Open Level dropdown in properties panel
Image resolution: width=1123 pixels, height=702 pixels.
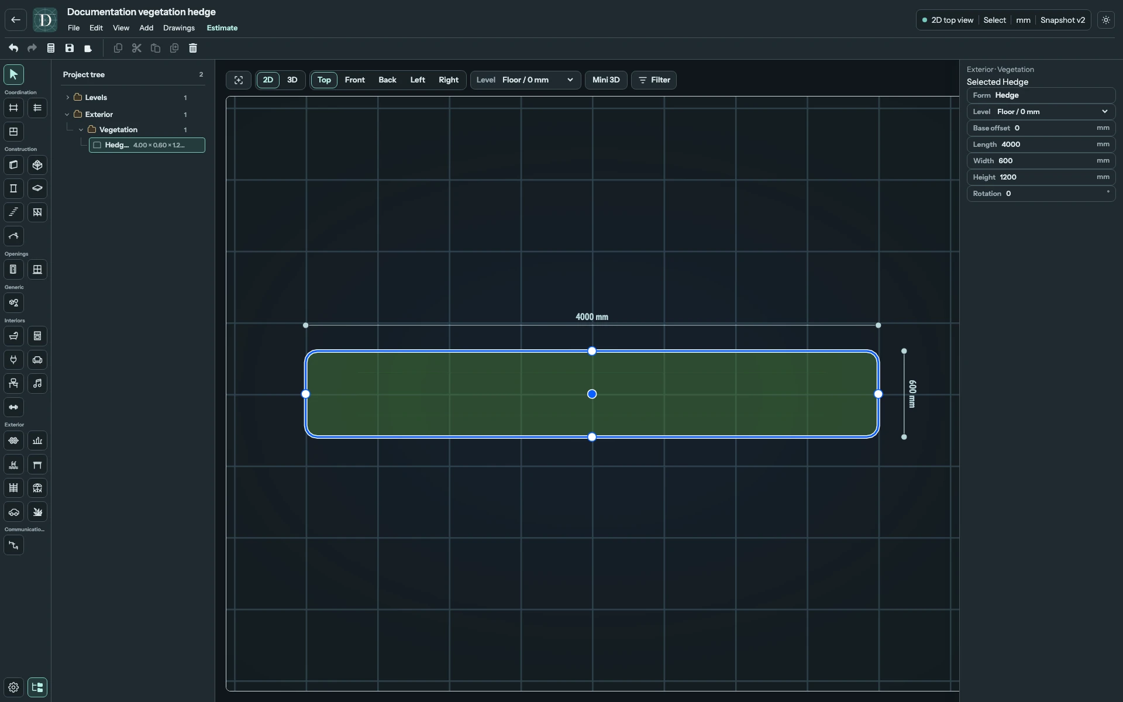click(1041, 112)
